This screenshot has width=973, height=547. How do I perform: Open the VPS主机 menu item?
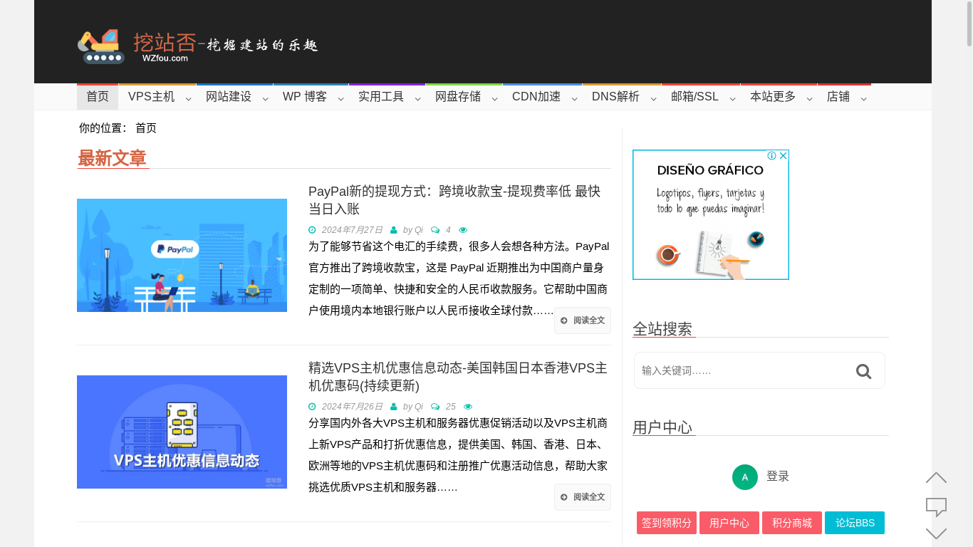coord(151,97)
